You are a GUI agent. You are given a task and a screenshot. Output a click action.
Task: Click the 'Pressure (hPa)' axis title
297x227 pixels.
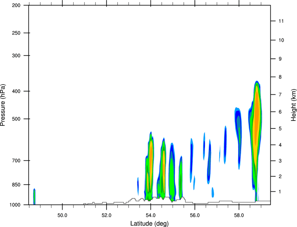tap(3, 105)
